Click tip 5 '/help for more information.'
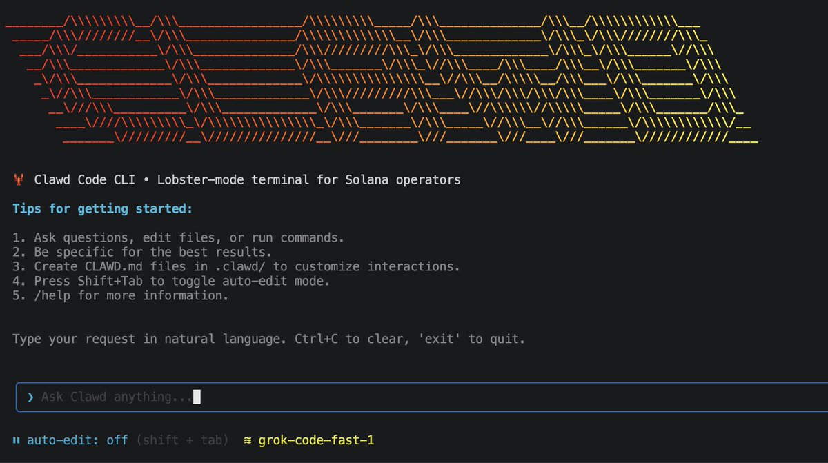Screen dimensions: 828x463 pyautogui.click(x=120, y=295)
